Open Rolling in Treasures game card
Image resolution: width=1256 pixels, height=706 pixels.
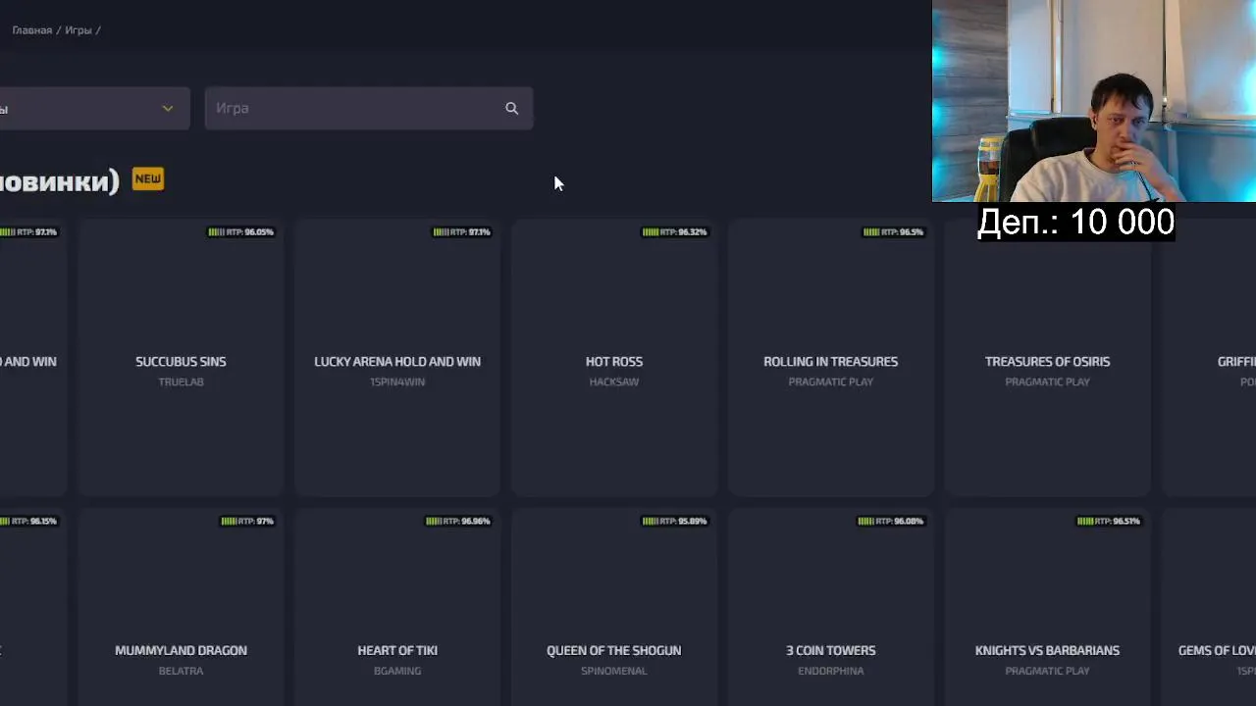point(831,357)
